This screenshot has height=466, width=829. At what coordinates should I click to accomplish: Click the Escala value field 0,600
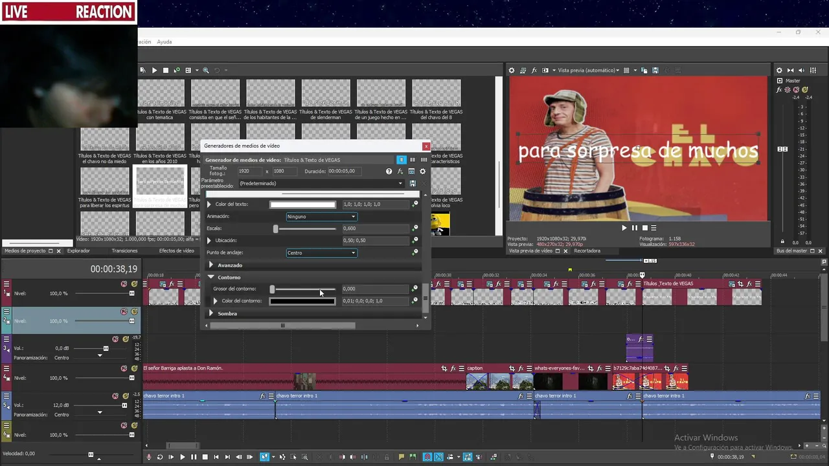point(376,228)
